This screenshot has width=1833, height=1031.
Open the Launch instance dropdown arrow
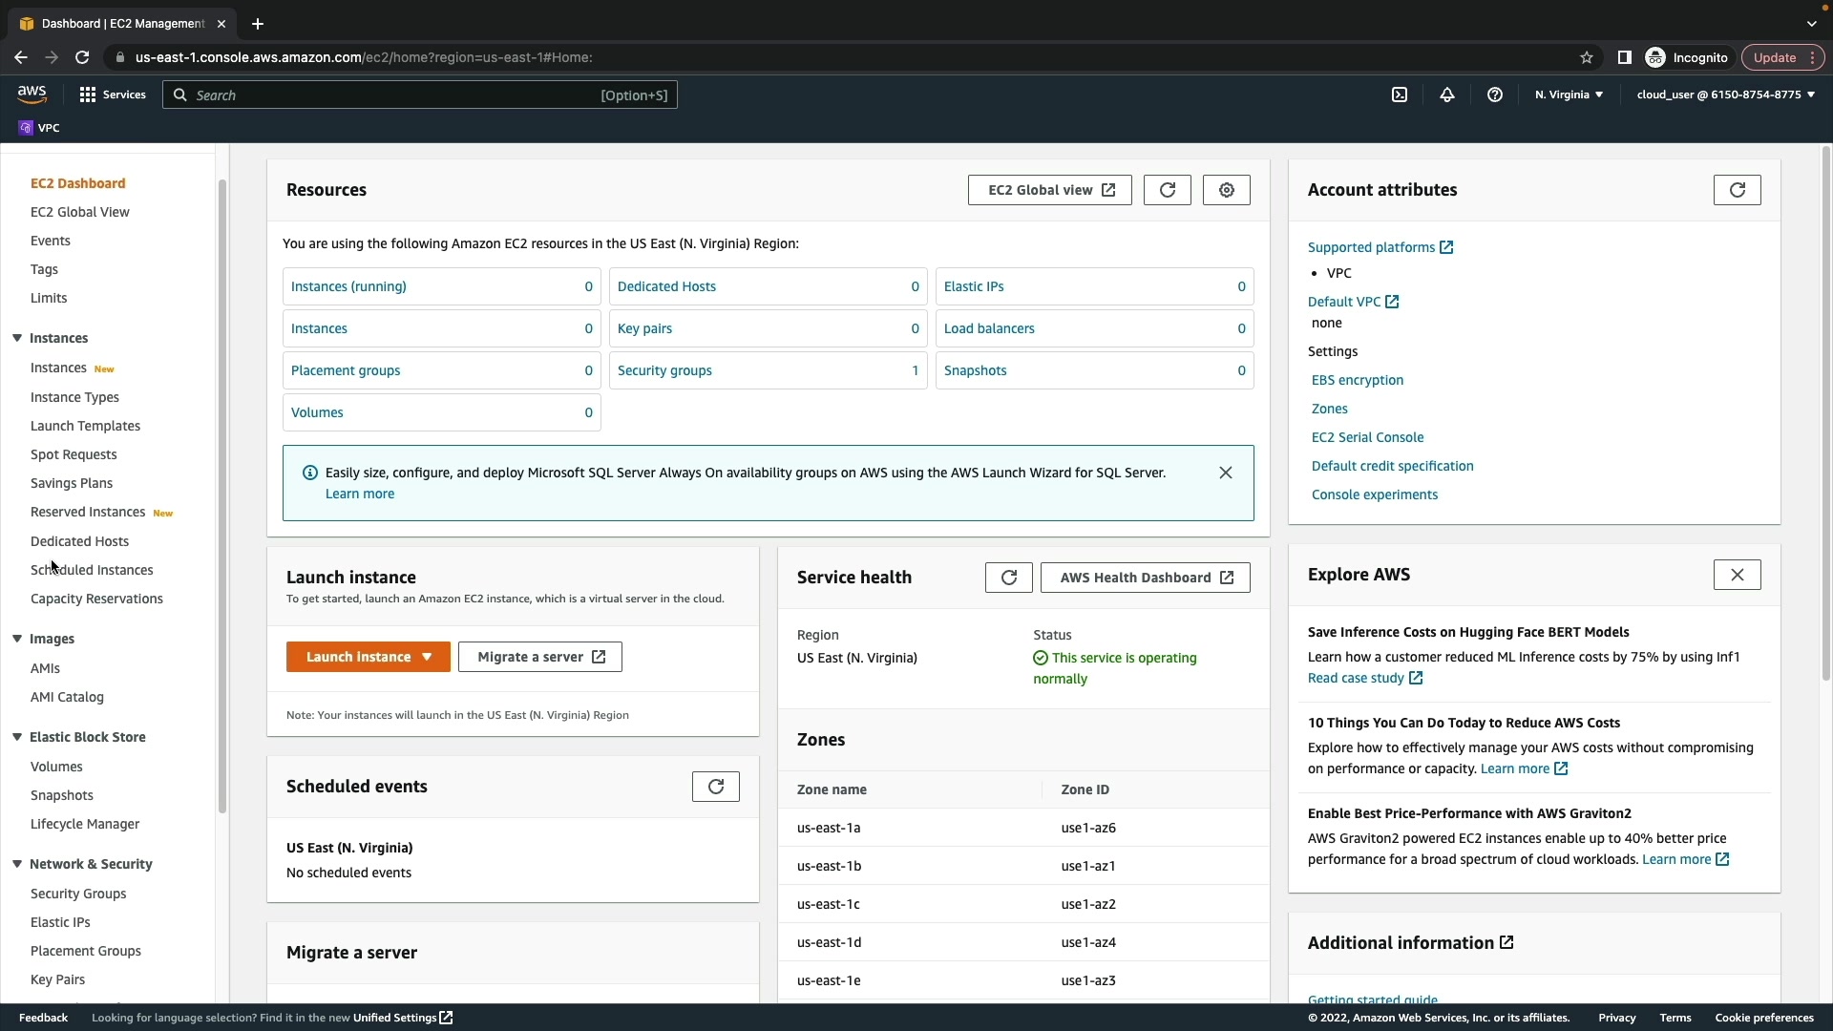pos(427,657)
